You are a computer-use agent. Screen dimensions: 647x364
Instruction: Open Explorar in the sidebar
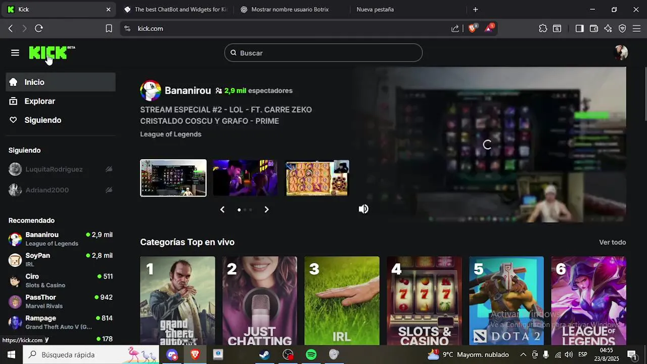click(x=61, y=101)
